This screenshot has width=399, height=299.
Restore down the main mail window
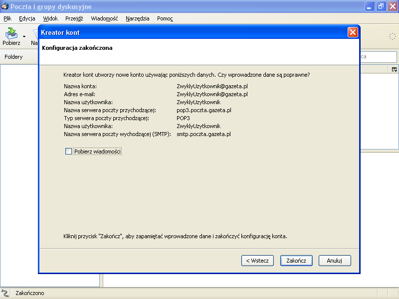pyautogui.click(x=381, y=6)
